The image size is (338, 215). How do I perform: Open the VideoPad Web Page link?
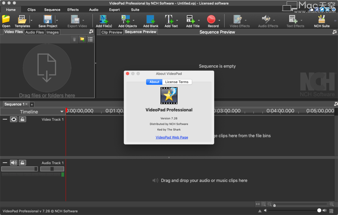tap(172, 137)
